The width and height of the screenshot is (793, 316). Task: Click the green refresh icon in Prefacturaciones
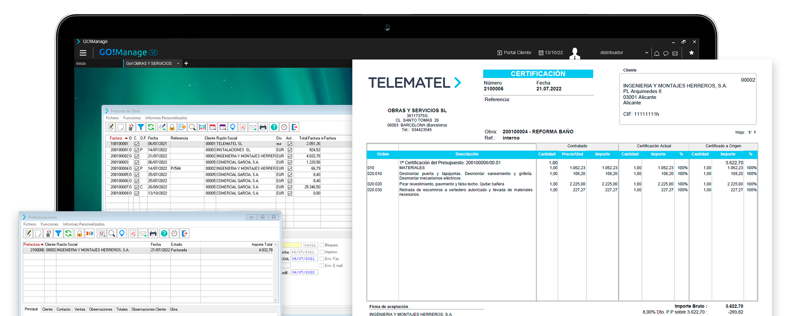[x=69, y=233]
